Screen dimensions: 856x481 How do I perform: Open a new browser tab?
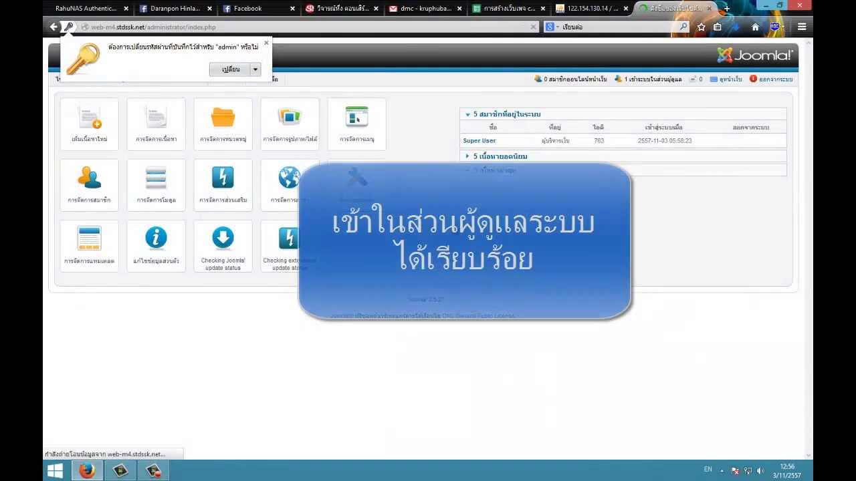(x=727, y=9)
